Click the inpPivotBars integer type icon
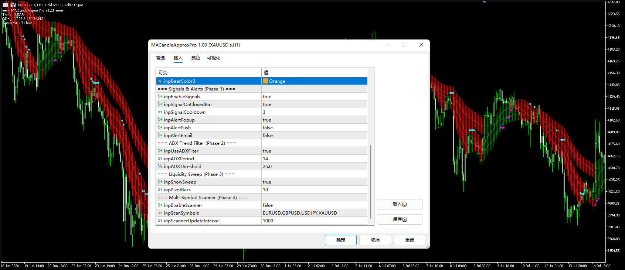 [160, 190]
